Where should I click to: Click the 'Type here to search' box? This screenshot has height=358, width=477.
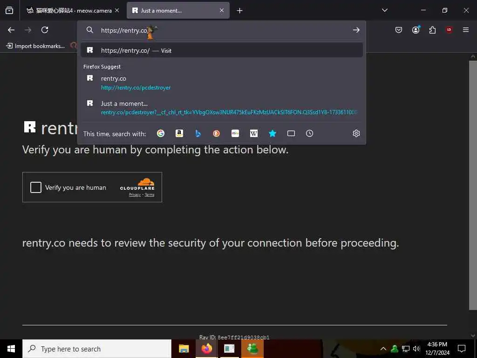pos(97,349)
